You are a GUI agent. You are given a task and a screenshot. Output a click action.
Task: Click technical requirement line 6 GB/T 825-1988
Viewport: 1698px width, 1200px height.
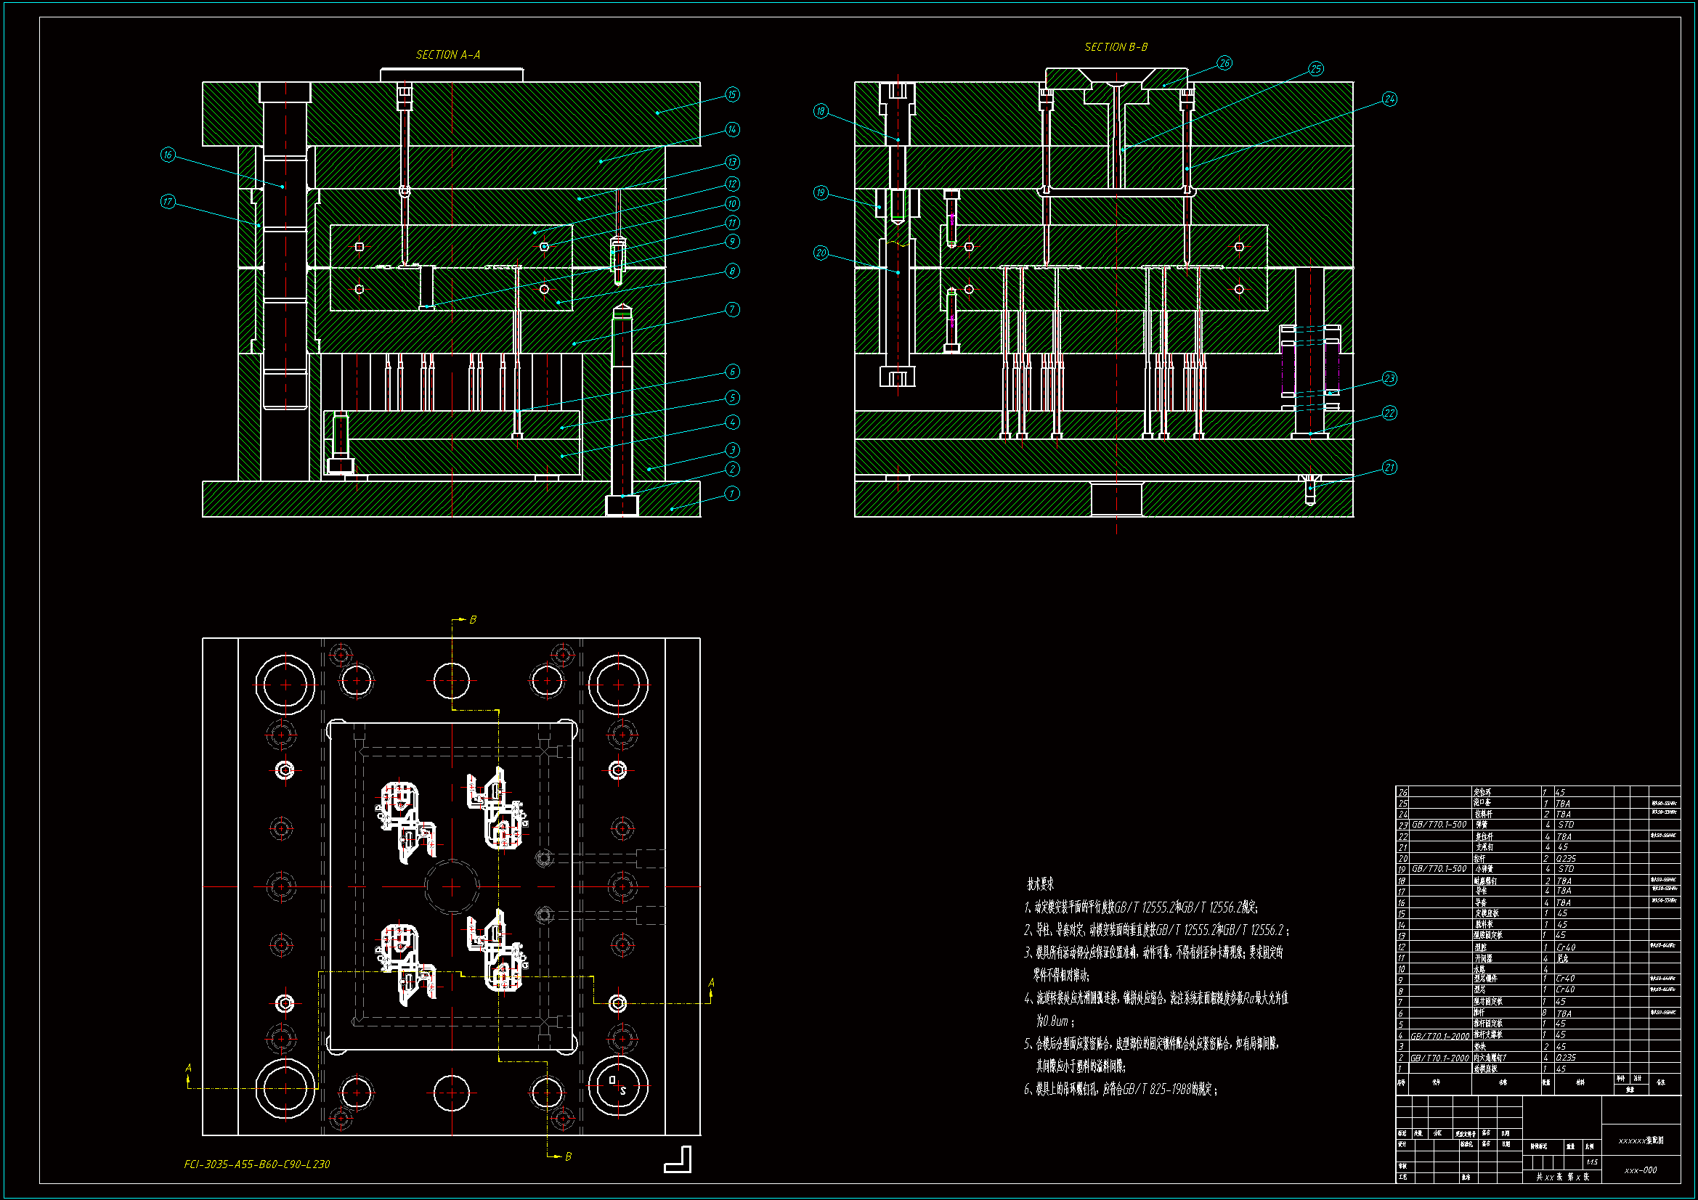1120,1090
